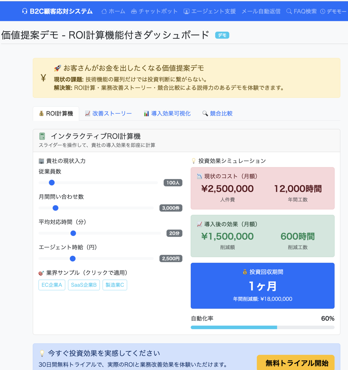This screenshot has height=370, width=348.
Task: Click the calculator icon beside インタラクティブROI計算機
Action: coord(42,136)
